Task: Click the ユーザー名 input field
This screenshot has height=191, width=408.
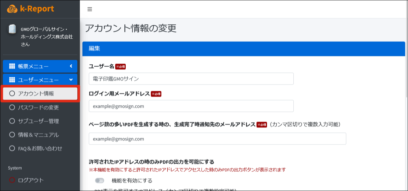Action: tap(191, 79)
